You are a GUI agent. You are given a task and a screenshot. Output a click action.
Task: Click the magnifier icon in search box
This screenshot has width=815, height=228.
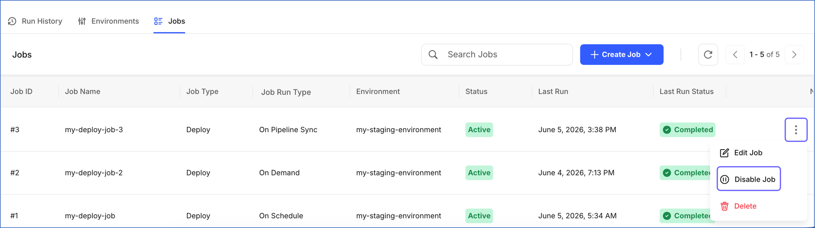coord(433,55)
